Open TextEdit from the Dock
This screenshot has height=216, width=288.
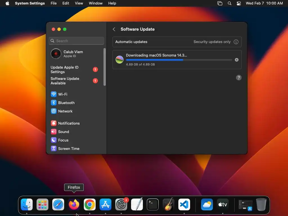pyautogui.click(x=137, y=204)
